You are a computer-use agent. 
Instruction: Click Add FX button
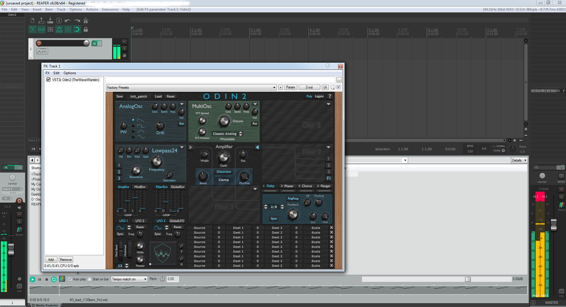coord(51,260)
